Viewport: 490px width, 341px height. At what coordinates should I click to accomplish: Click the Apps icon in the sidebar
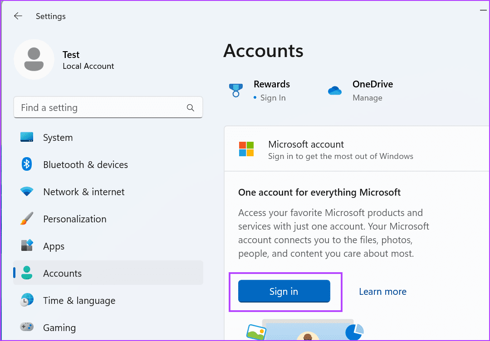pyautogui.click(x=27, y=245)
